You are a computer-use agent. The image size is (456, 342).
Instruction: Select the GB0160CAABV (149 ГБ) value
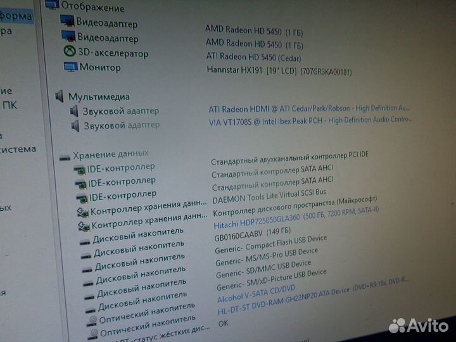pyautogui.click(x=253, y=234)
